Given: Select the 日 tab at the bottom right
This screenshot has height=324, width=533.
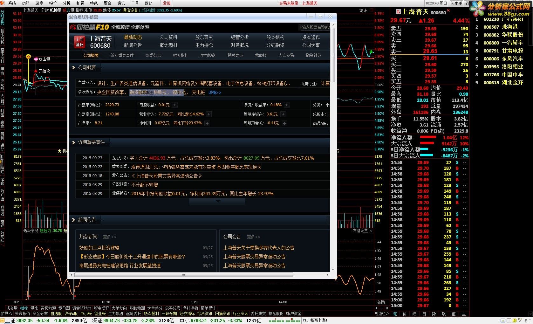Looking at the screenshot, I should [424, 314].
